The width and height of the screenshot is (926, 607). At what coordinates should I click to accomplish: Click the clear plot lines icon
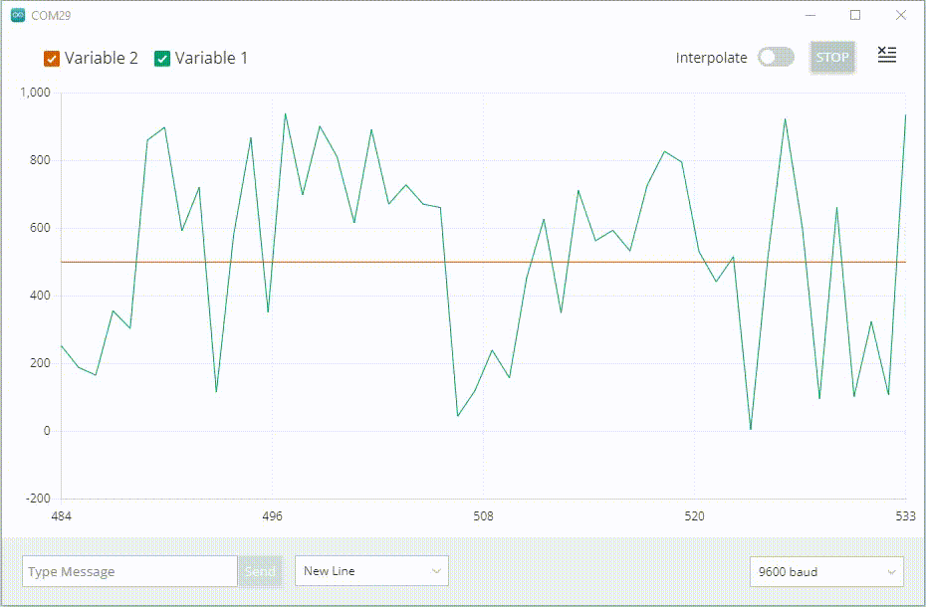(x=886, y=56)
